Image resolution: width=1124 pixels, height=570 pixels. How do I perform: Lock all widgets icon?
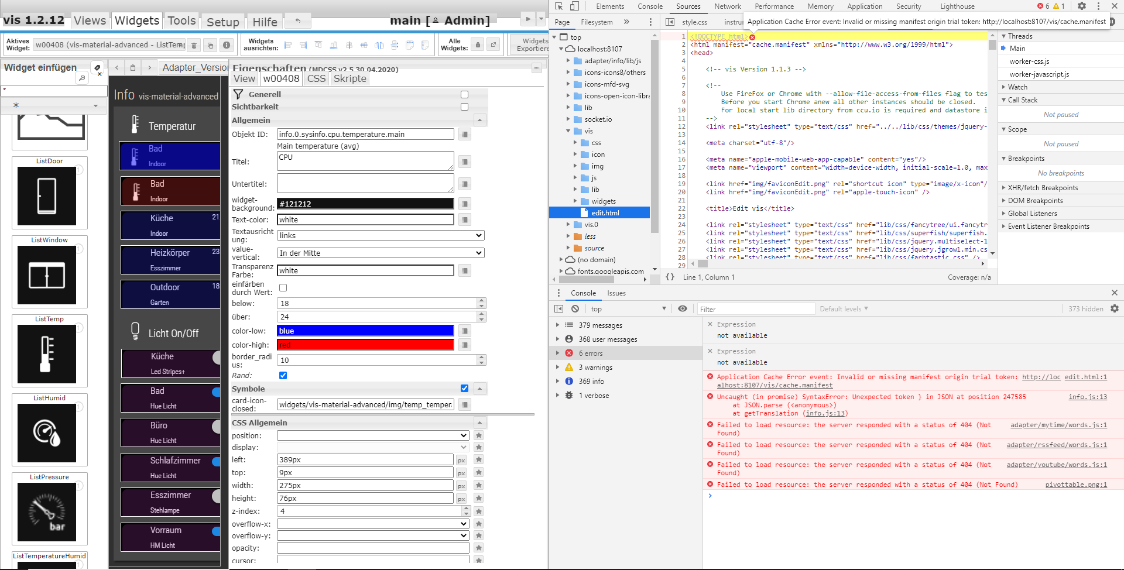tap(478, 45)
